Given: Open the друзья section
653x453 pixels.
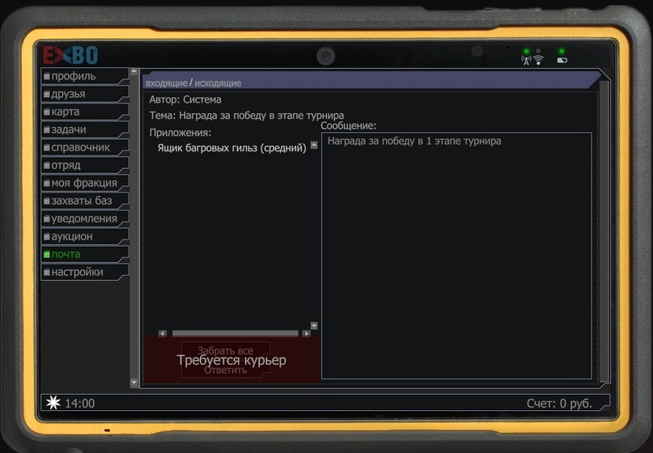Looking at the screenshot, I should (x=85, y=94).
